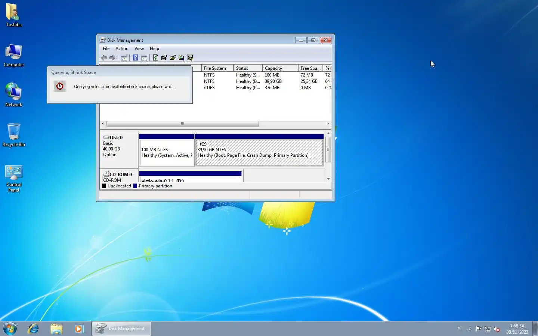
Task: Click the disk pane scroll-down arrow
Action: [x=328, y=179]
